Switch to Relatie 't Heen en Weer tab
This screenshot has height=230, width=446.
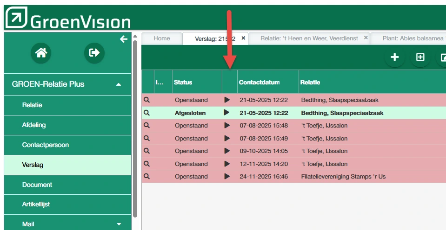[309, 38]
